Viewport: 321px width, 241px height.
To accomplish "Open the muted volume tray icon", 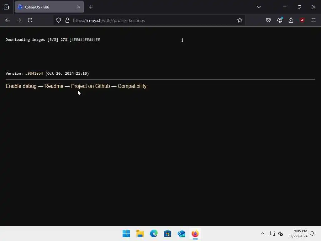I will (281, 233).
